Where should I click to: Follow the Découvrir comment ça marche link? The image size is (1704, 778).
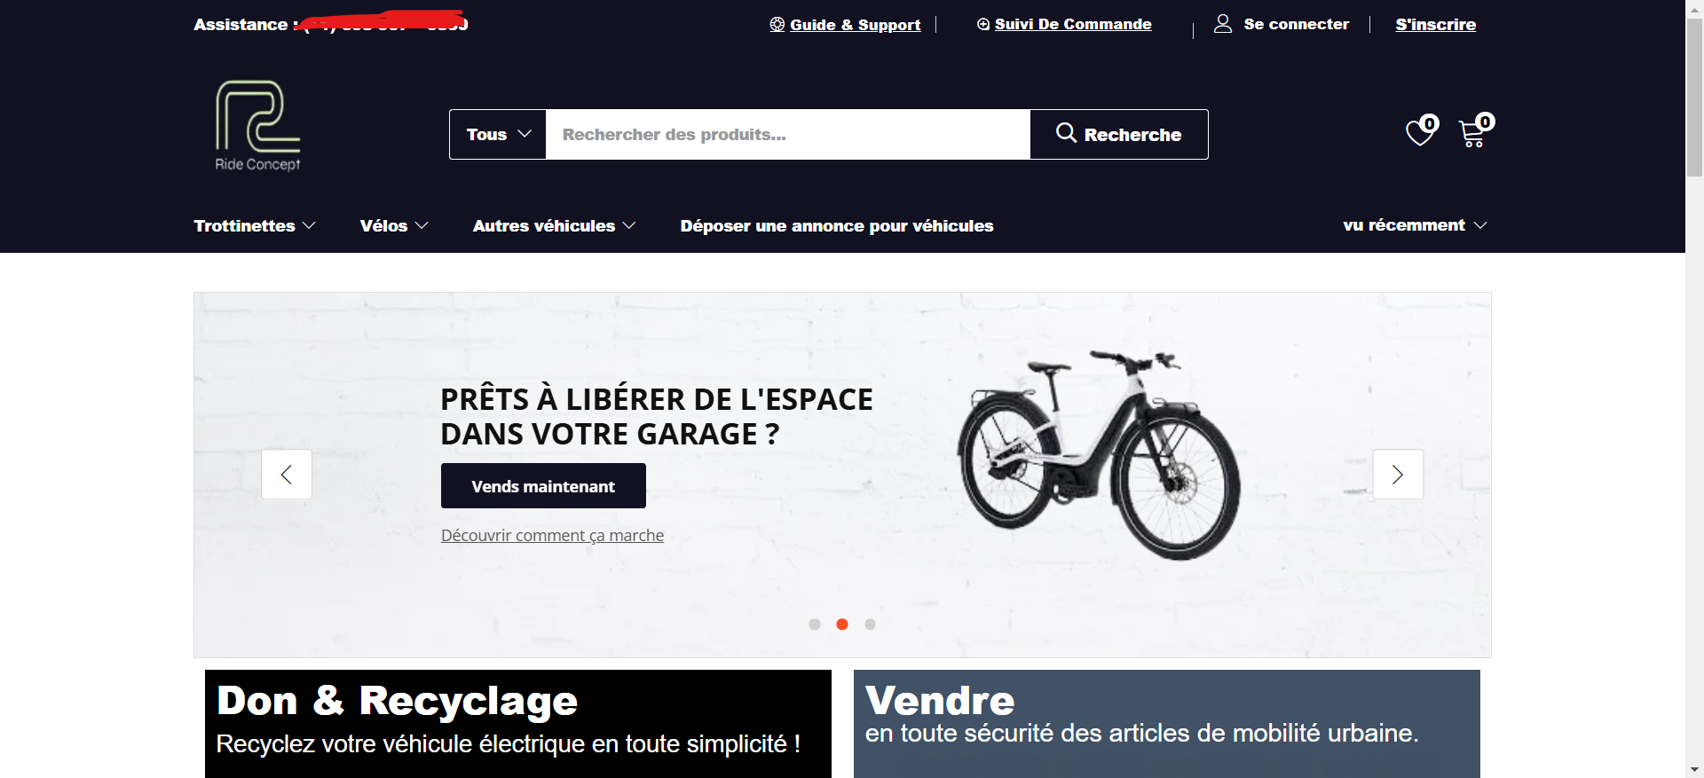point(552,536)
